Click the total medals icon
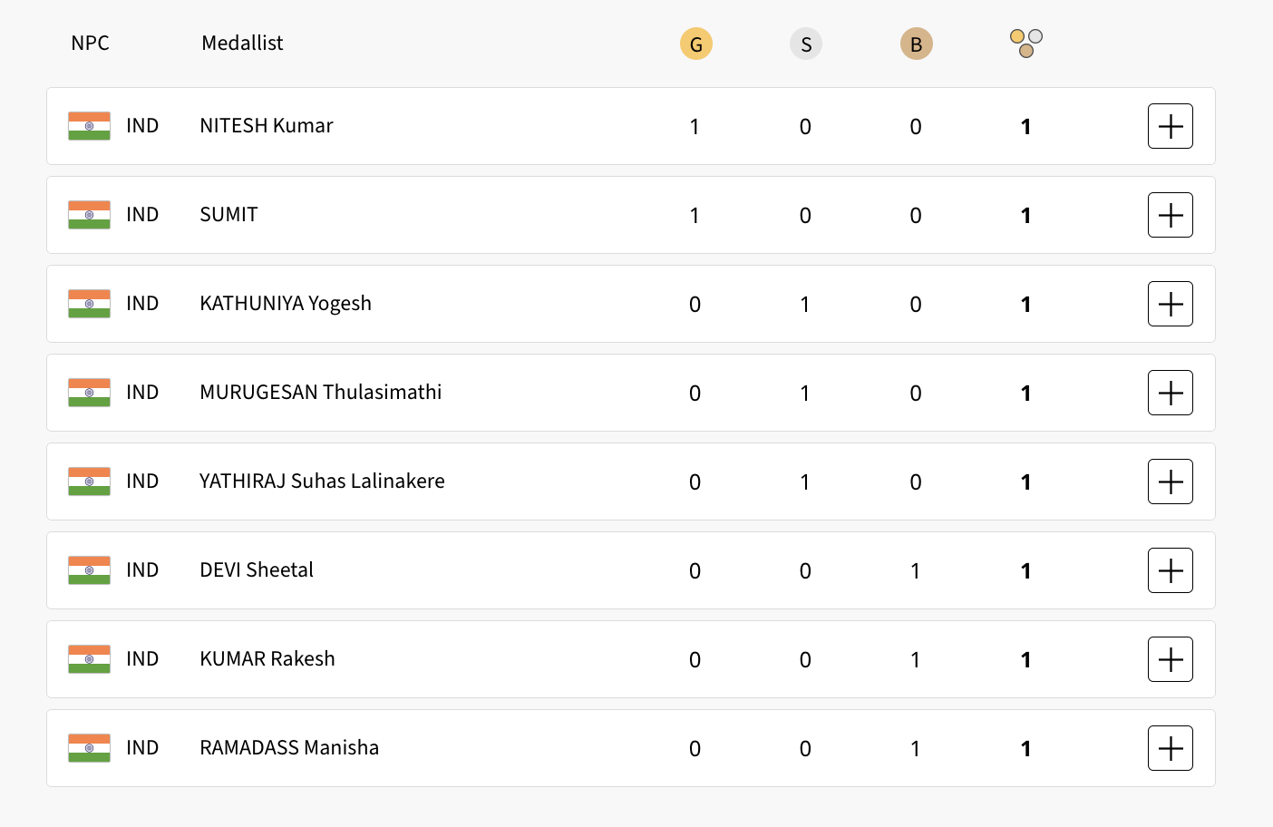Screen dimensions: 1273x827 [1026, 43]
